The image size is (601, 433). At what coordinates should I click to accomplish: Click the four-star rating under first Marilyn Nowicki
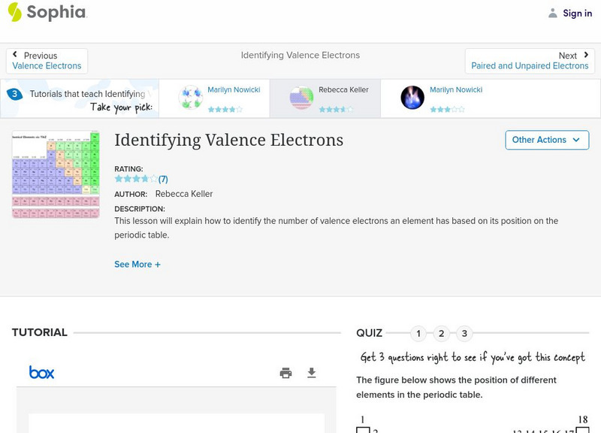(x=225, y=109)
